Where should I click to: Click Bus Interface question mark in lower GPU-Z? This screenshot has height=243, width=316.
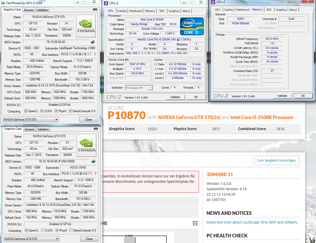point(95,174)
